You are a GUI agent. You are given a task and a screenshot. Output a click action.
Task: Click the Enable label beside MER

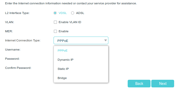click(63, 31)
